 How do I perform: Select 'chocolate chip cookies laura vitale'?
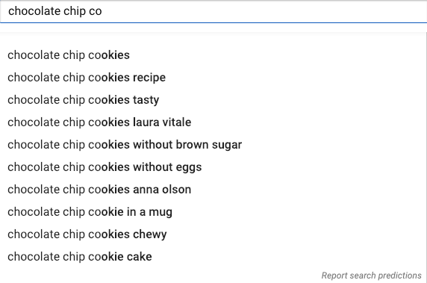[x=213, y=122]
